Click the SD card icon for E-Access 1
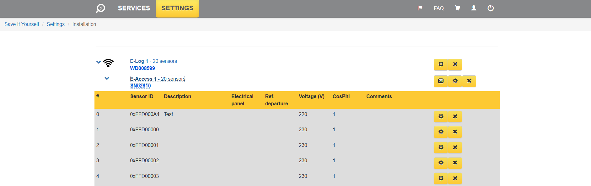 pos(441,81)
